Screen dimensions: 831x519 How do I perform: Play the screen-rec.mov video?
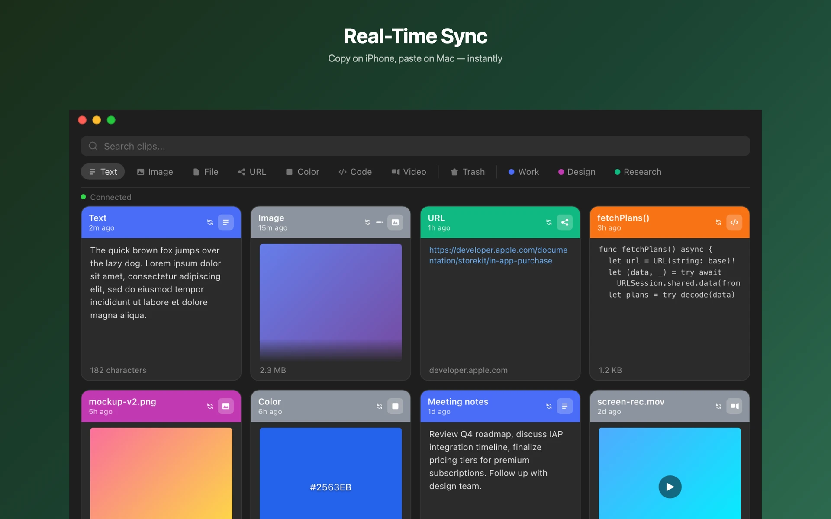pos(670,487)
